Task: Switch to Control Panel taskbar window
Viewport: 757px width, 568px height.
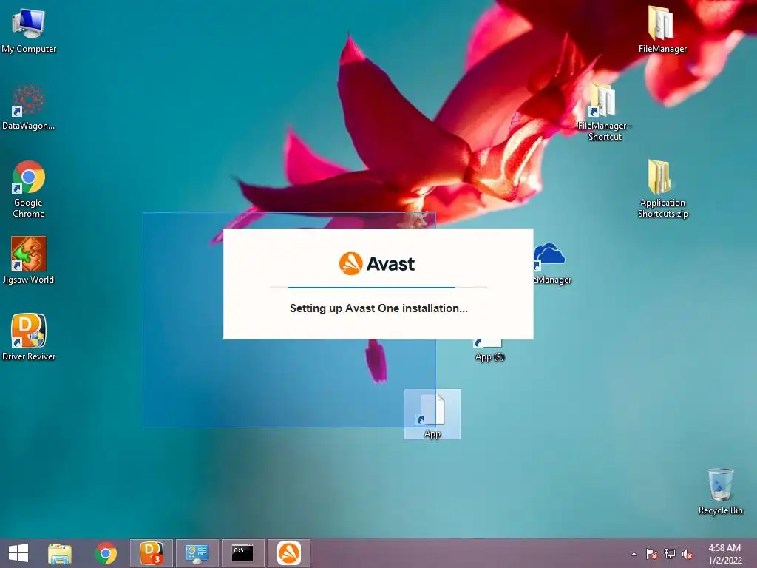Action: (x=197, y=553)
